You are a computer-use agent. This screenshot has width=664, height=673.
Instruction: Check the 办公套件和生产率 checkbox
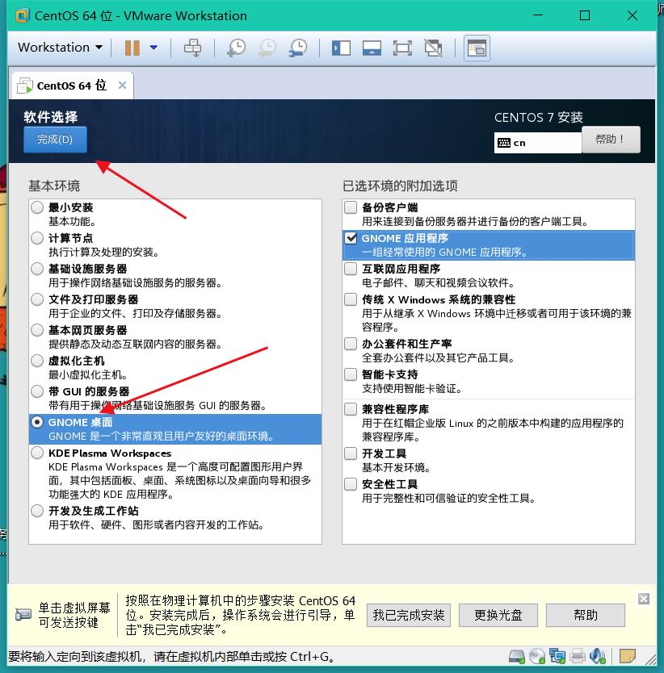tap(351, 344)
